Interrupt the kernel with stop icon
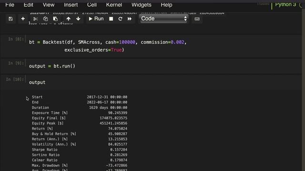The height and width of the screenshot is (171, 305). click(x=111, y=19)
